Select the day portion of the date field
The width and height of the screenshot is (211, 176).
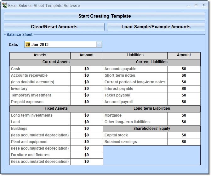(x=28, y=45)
